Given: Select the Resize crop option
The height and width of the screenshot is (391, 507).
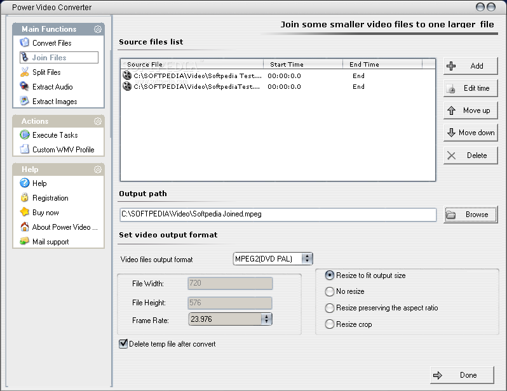Looking at the screenshot, I should (330, 324).
